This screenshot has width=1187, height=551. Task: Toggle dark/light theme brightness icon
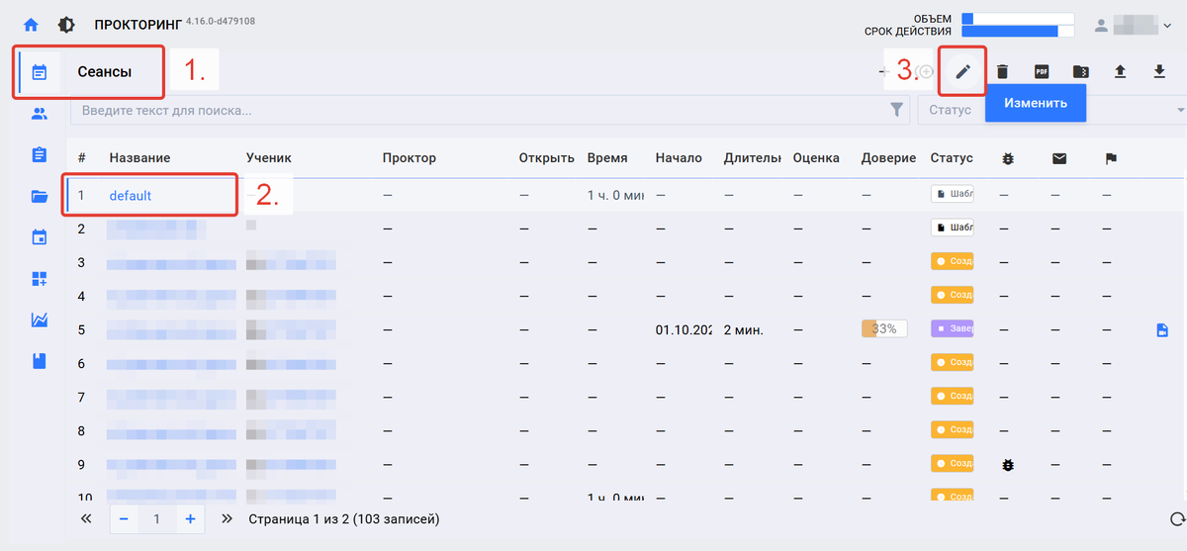click(x=66, y=25)
